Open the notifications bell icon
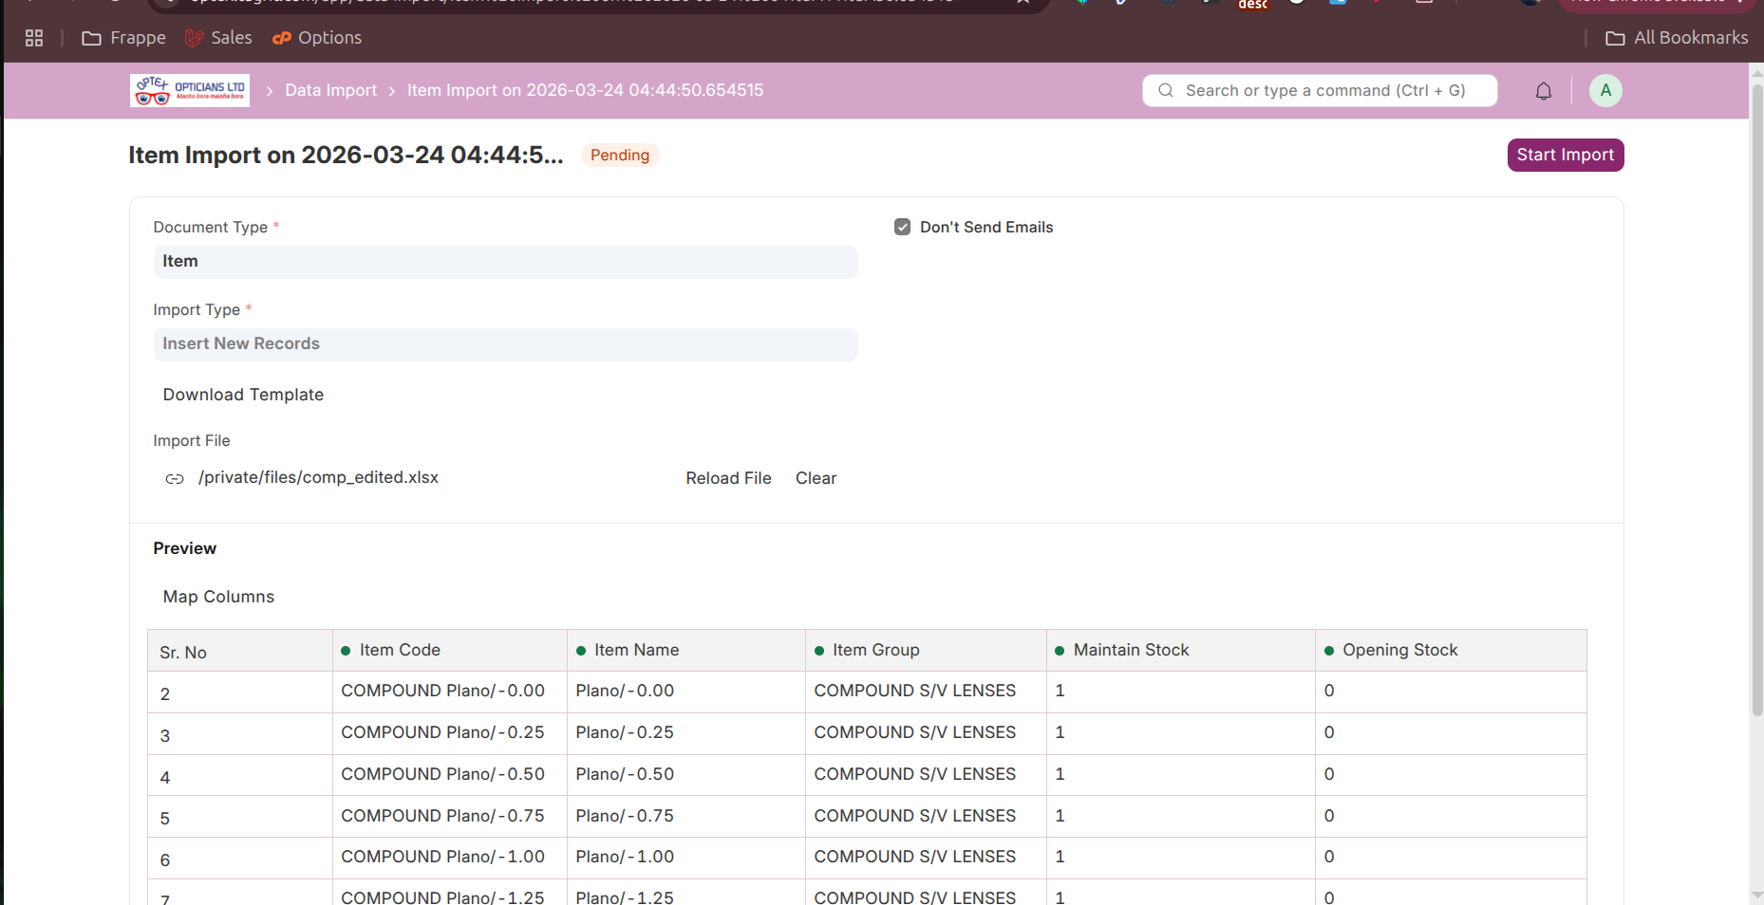 click(x=1544, y=91)
